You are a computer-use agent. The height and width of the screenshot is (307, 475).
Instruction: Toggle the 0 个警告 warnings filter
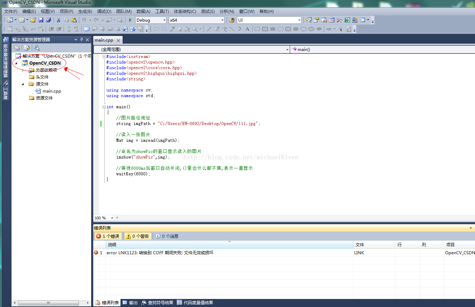tap(137, 236)
